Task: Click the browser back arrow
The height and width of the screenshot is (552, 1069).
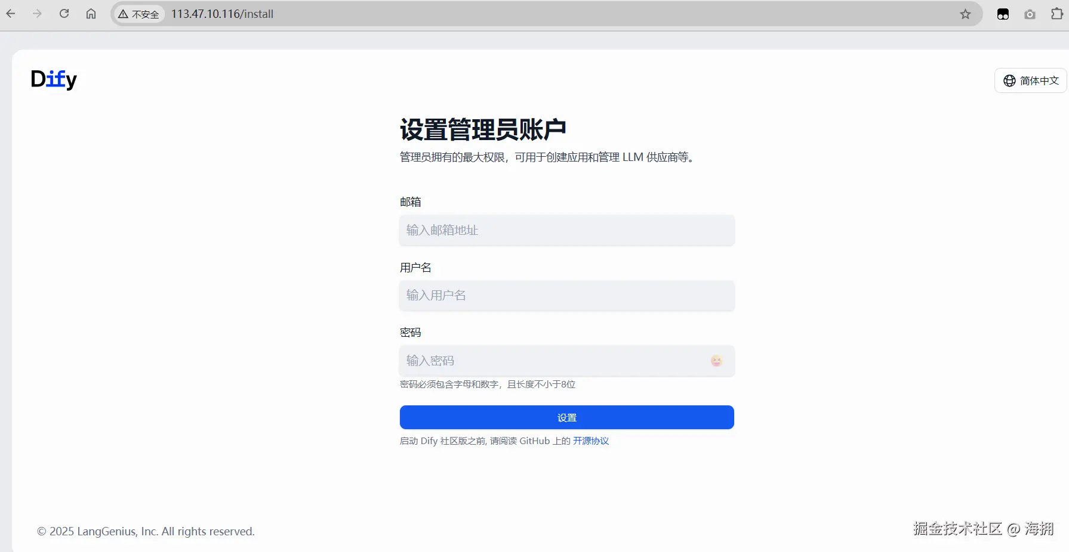Action: coord(10,13)
